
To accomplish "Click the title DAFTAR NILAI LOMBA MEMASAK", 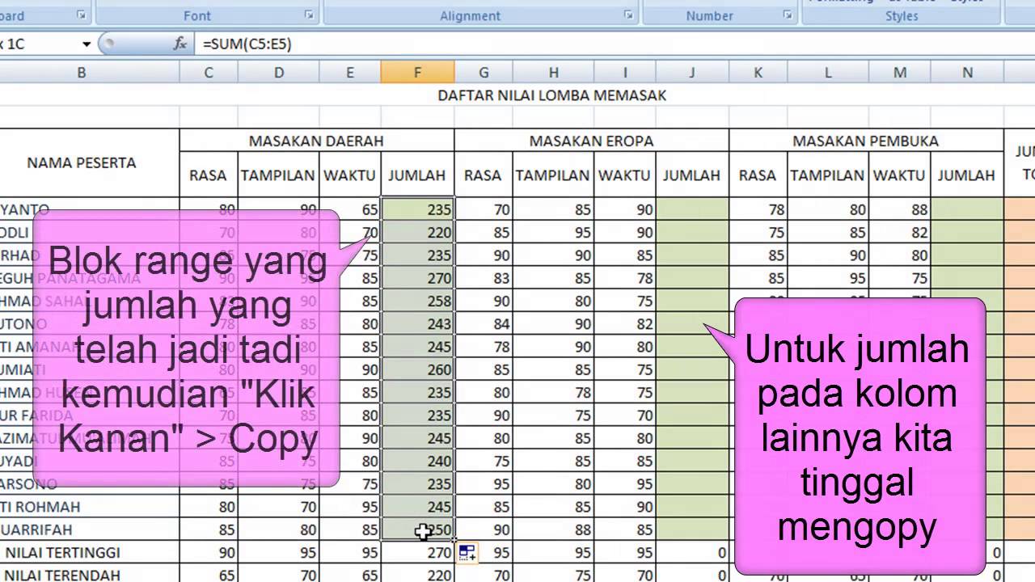I will pyautogui.click(x=552, y=95).
